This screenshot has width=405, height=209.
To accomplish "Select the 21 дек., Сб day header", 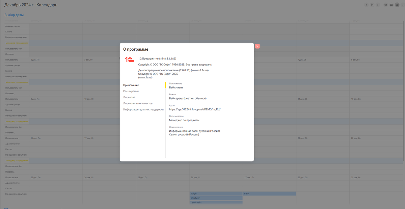I will [x=302, y=138].
